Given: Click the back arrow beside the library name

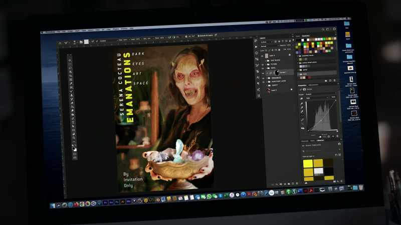Looking at the screenshot, I should pos(303,146).
